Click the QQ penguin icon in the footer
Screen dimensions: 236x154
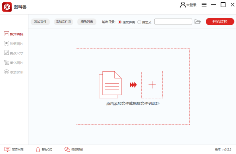point(38,149)
